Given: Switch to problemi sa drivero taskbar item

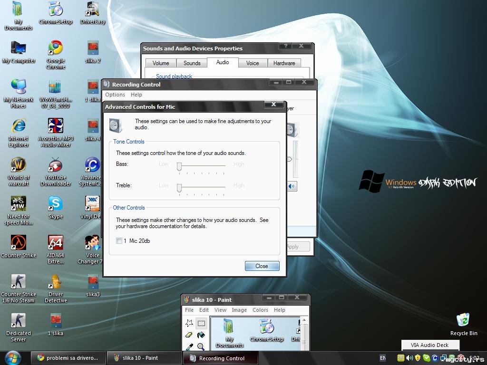Looking at the screenshot, I should pos(68,358).
